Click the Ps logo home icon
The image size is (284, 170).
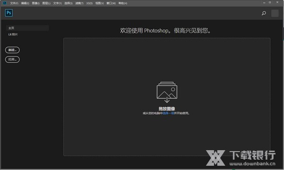pyautogui.click(x=9, y=13)
